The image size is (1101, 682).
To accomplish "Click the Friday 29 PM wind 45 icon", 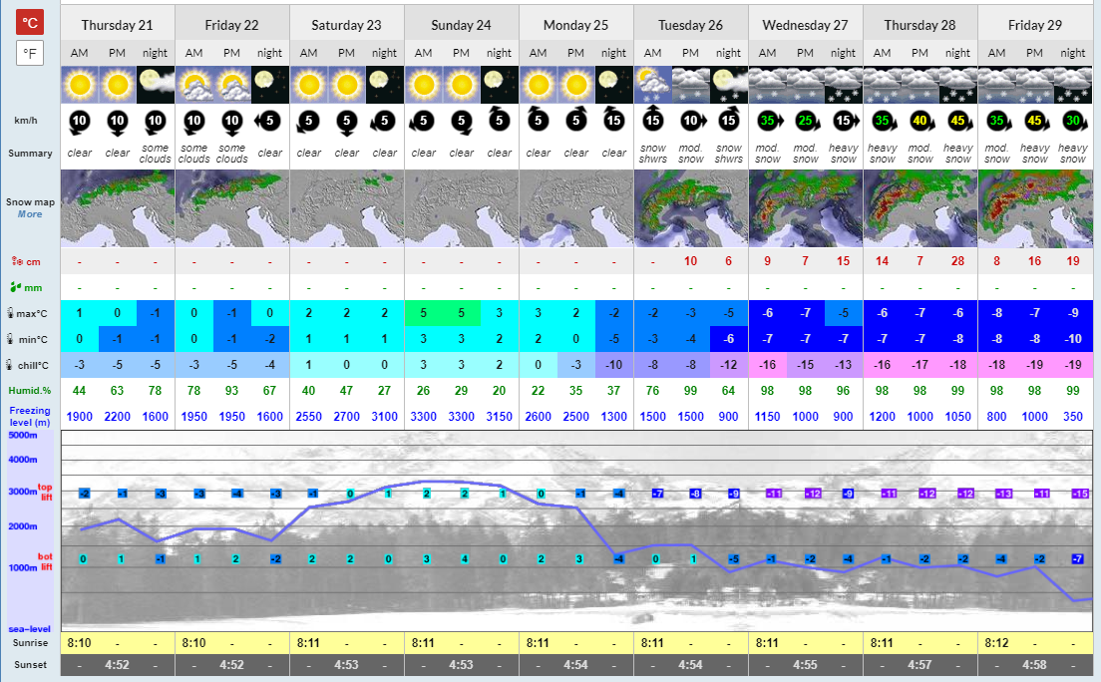I will point(1035,122).
